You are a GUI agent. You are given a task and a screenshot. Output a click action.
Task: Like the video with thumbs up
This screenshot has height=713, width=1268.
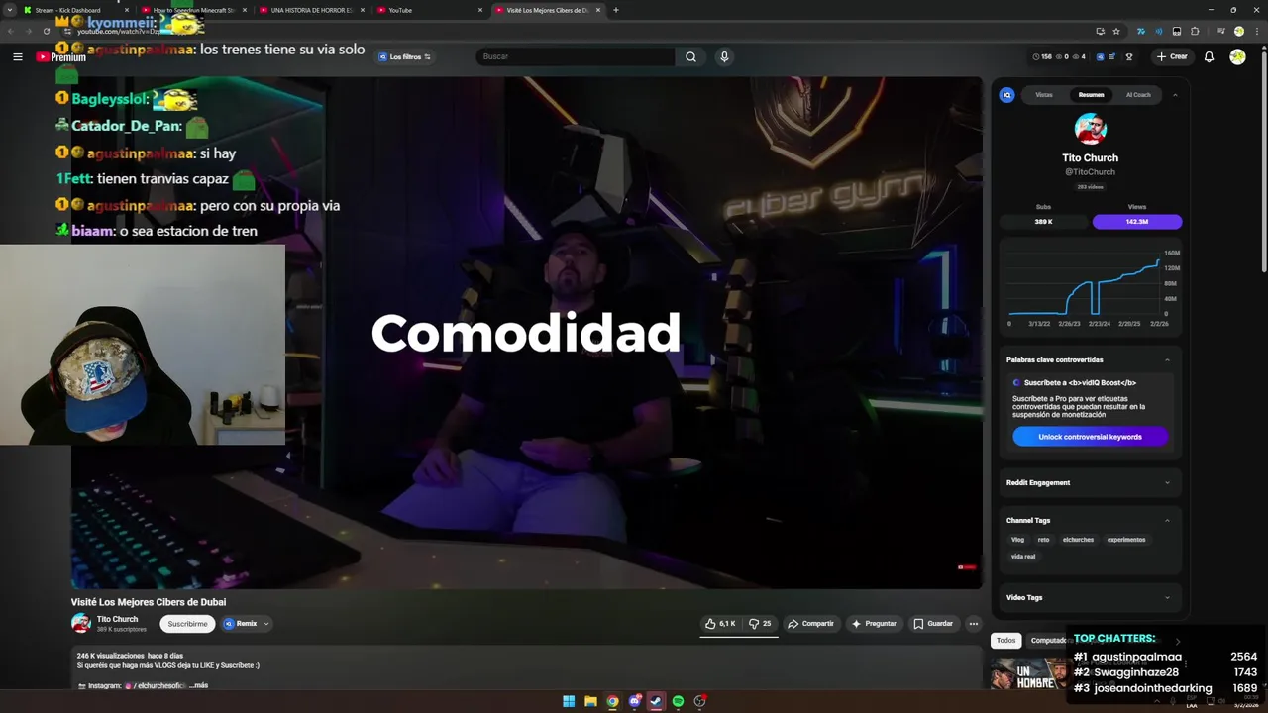point(720,624)
